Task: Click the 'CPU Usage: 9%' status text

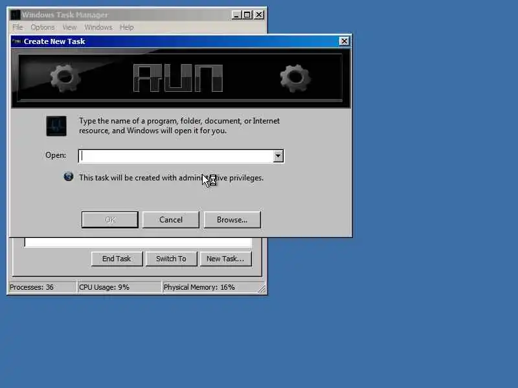Action: pyautogui.click(x=104, y=287)
